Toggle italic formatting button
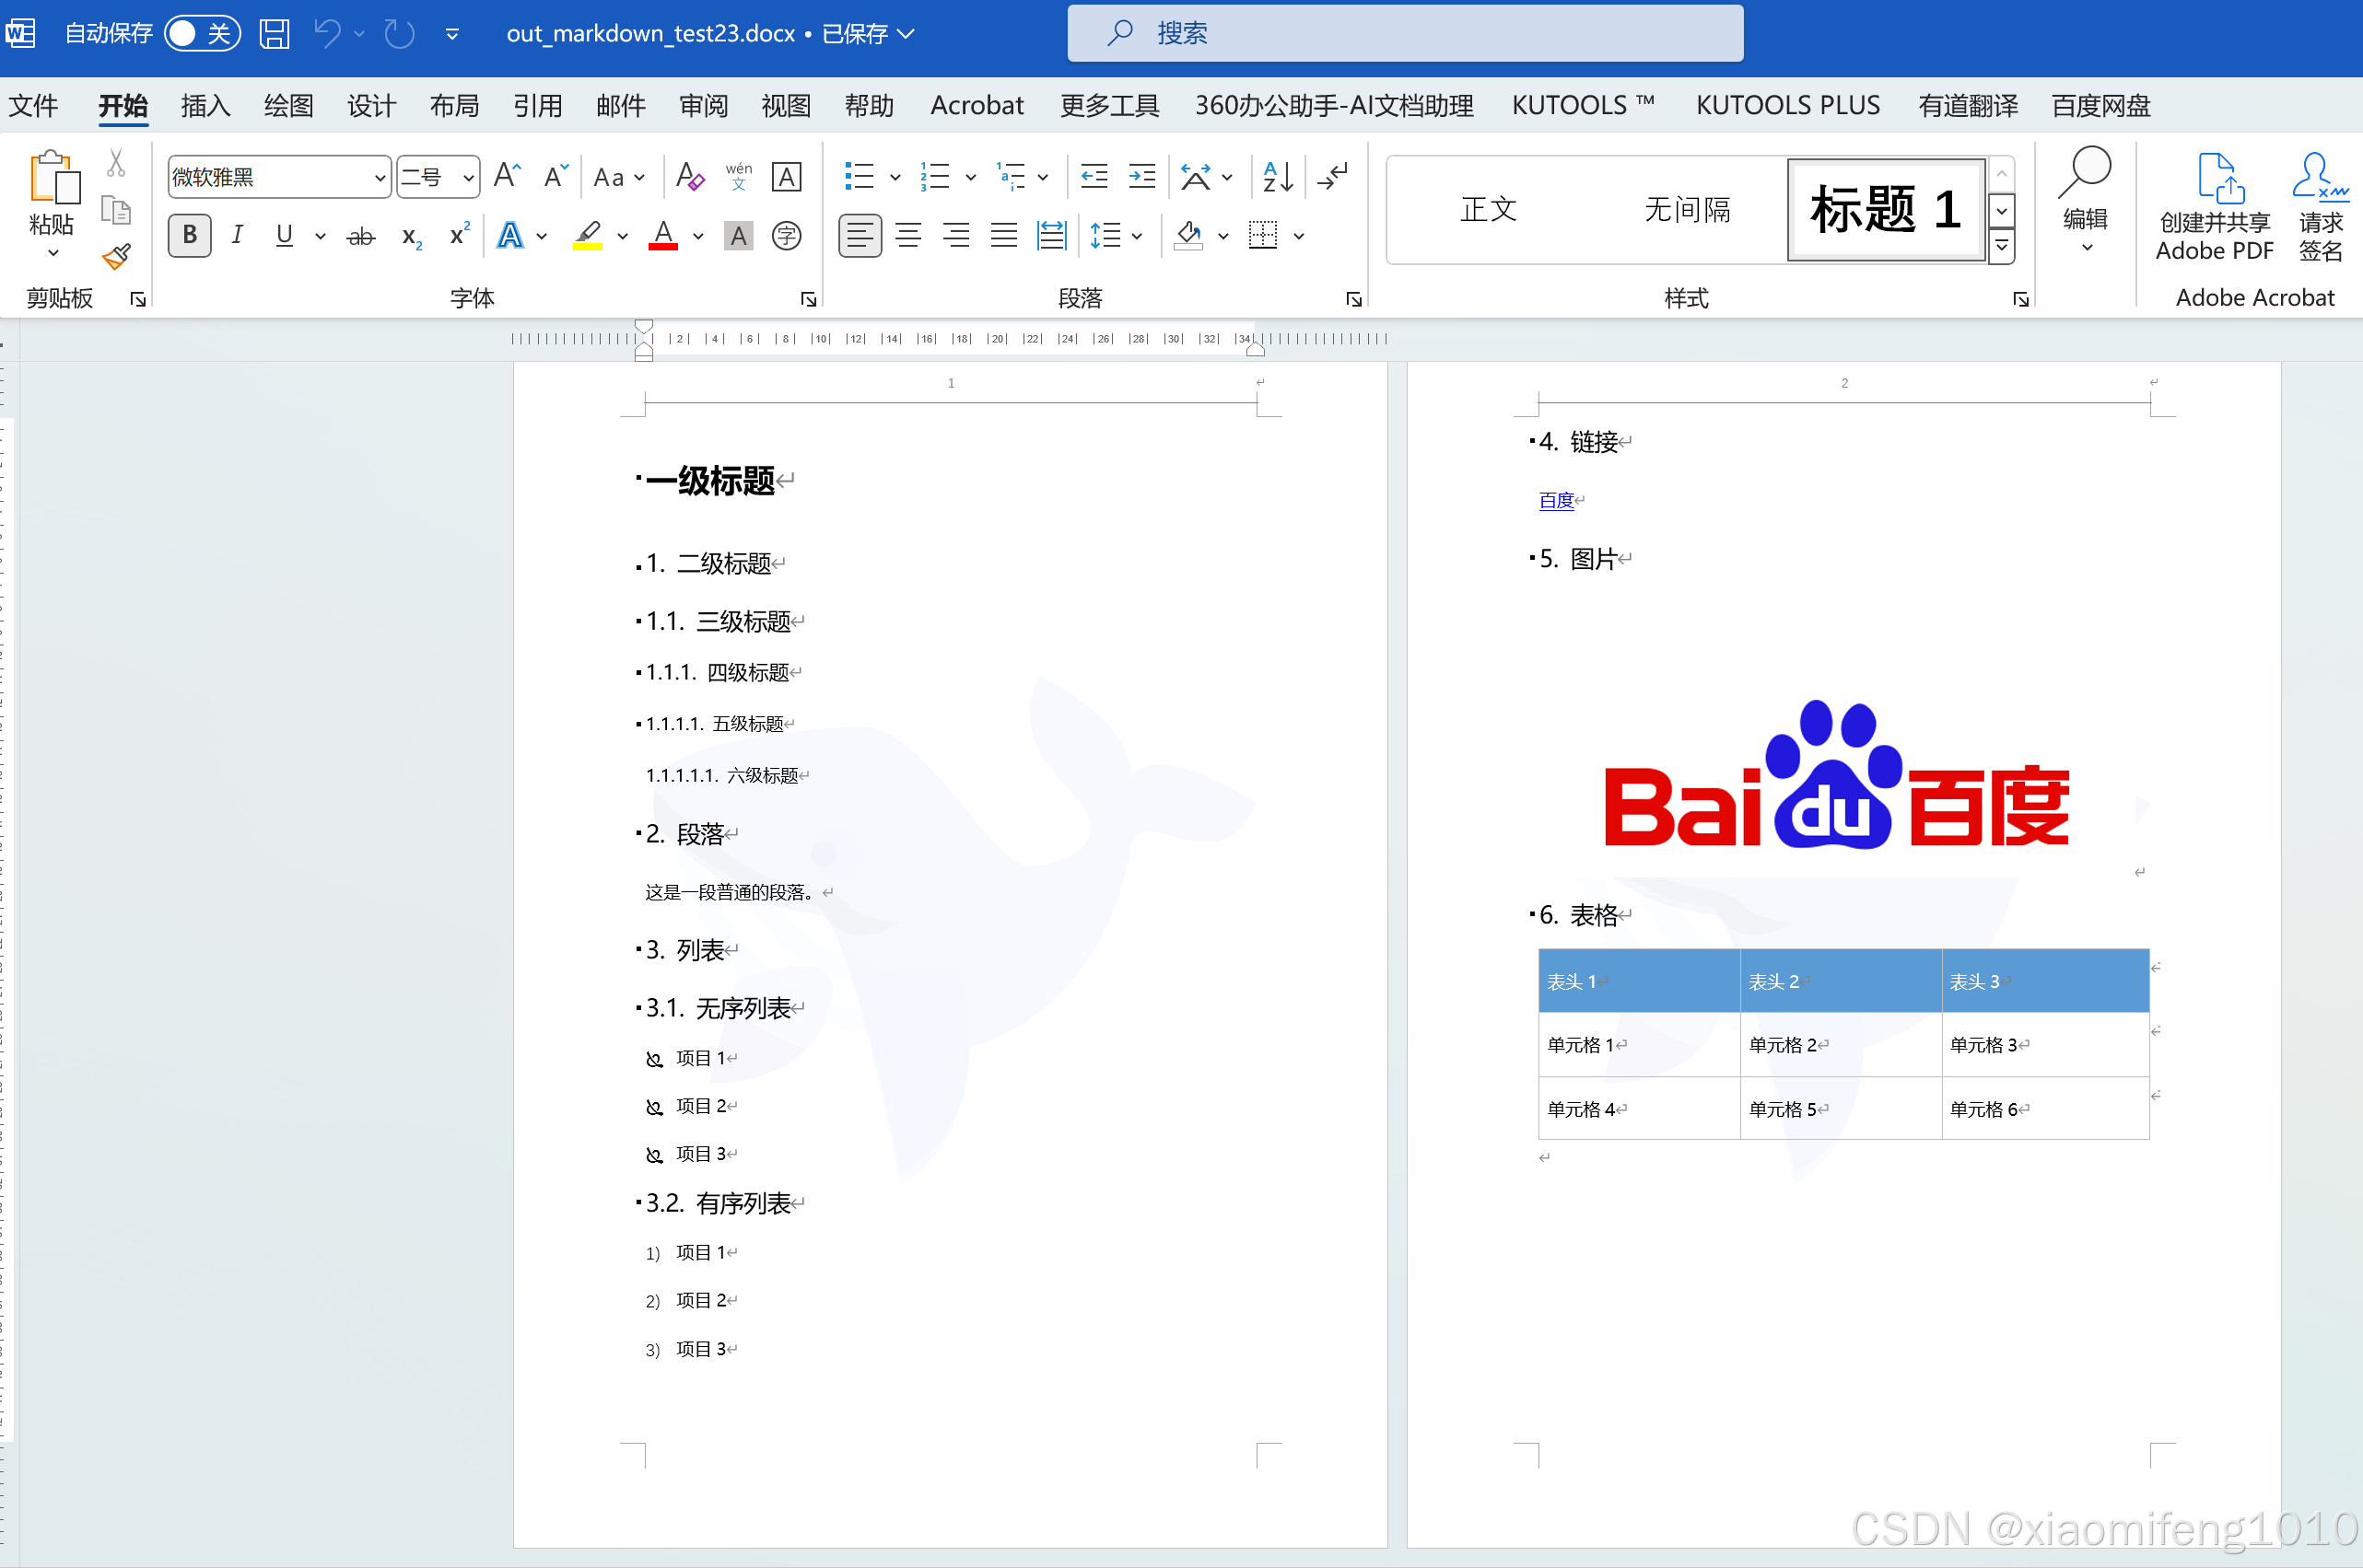2363x1568 pixels. [237, 236]
